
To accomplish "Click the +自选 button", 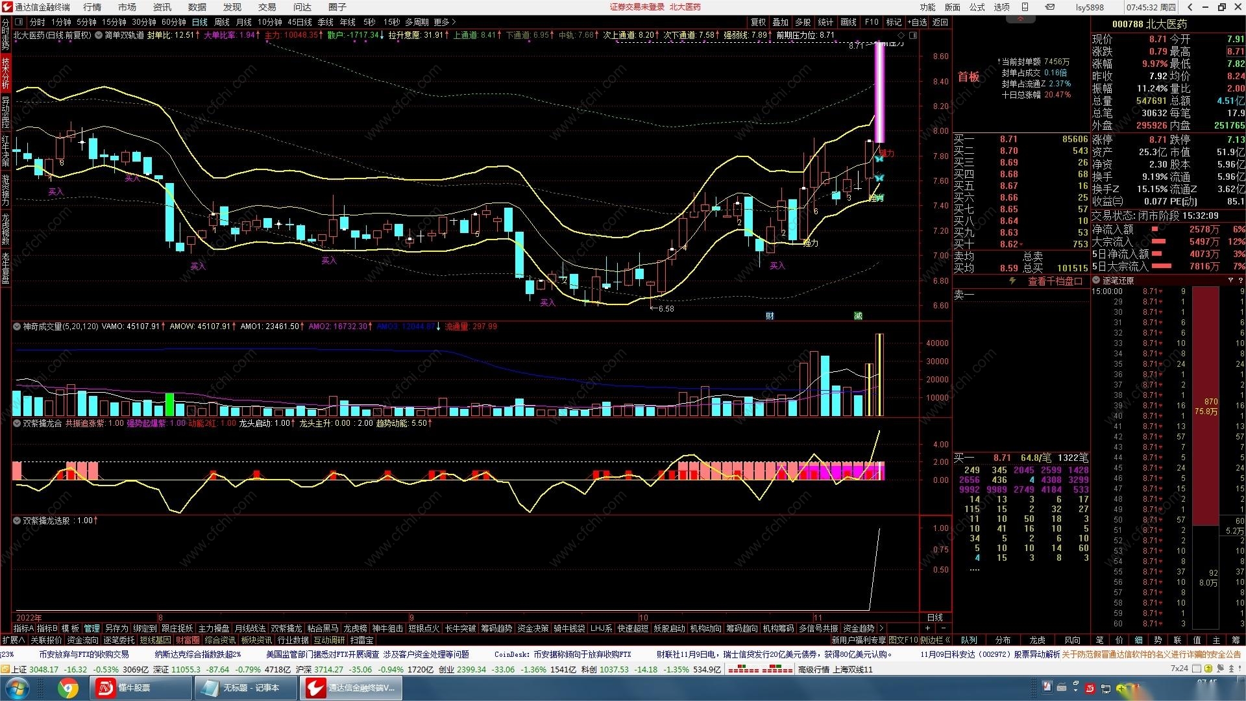I will point(917,22).
